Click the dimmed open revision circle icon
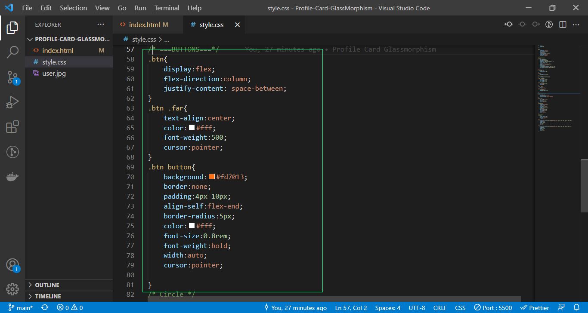The height and width of the screenshot is (313, 588). [522, 25]
